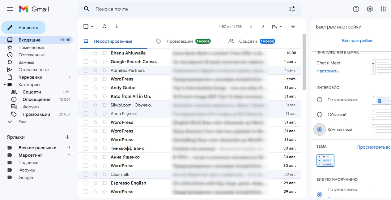Collapse the Категории tree
Screen dimensions: 391x200
click(x=5, y=85)
